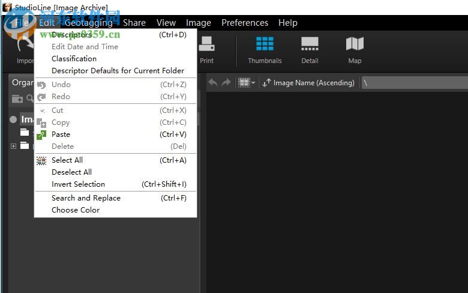This screenshot has height=293, width=468.
Task: Click the Select All icon
Action: (41, 161)
